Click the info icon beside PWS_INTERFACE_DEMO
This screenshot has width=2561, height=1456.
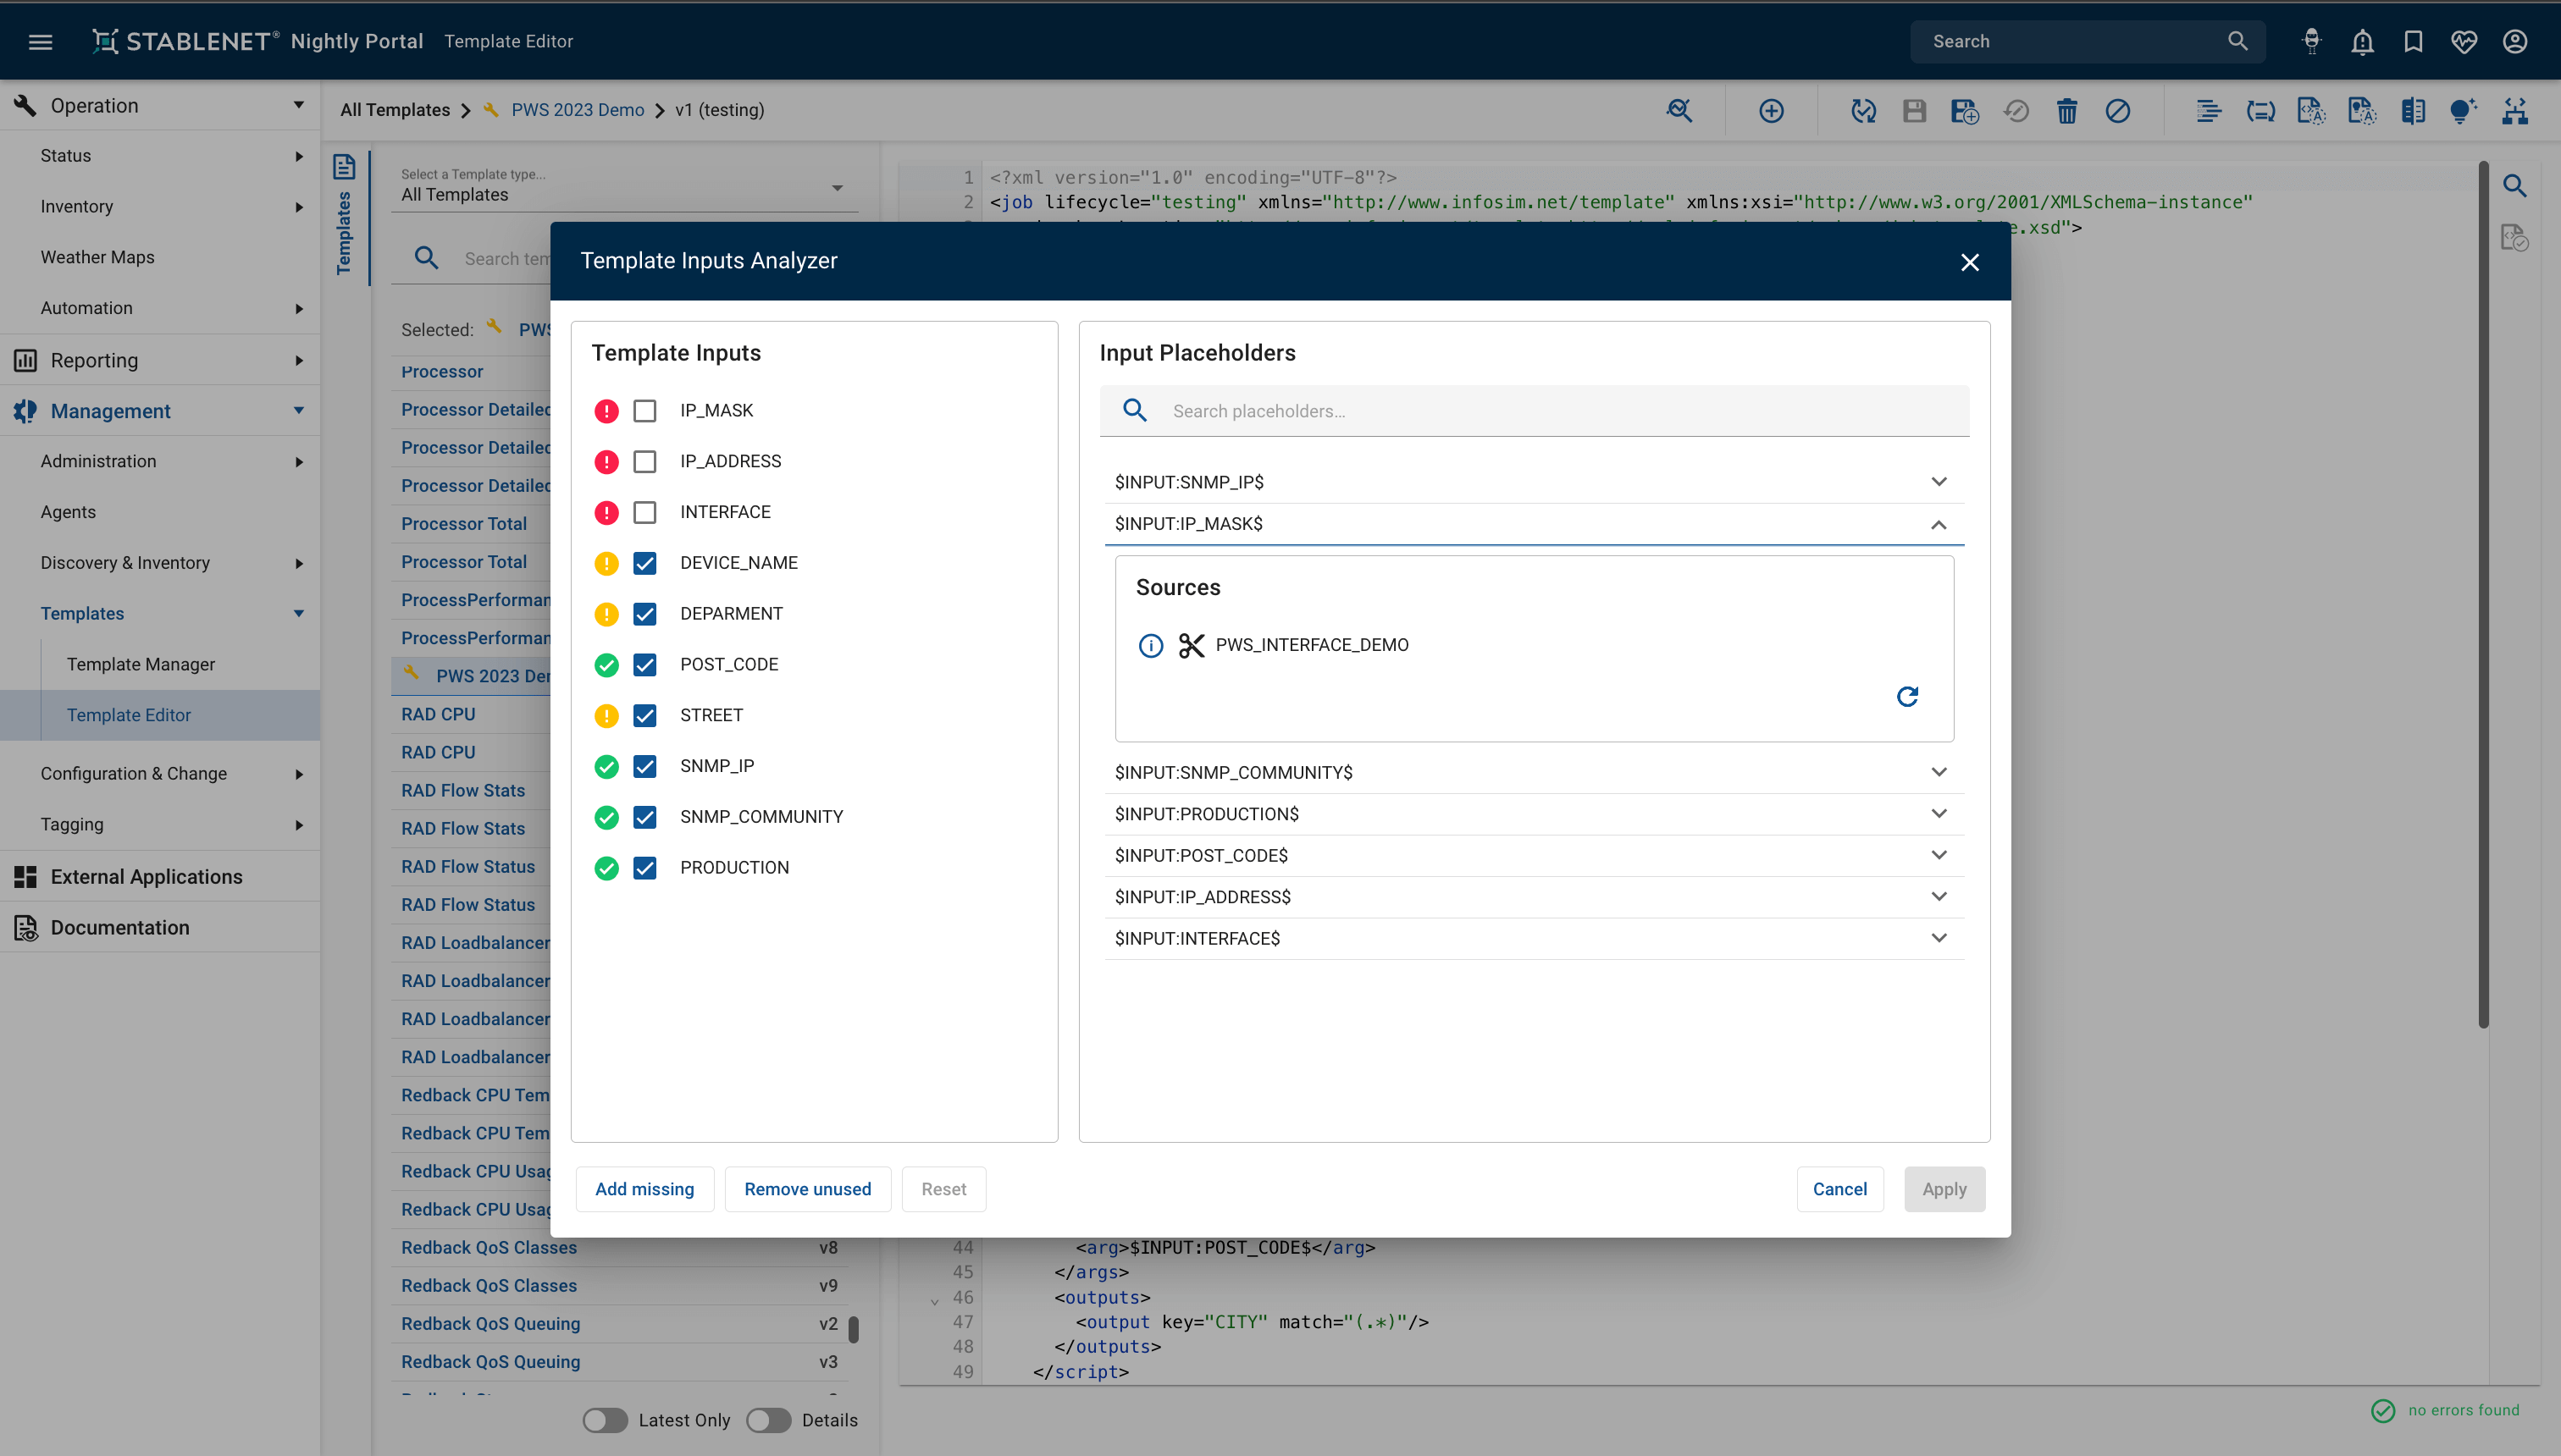1150,645
